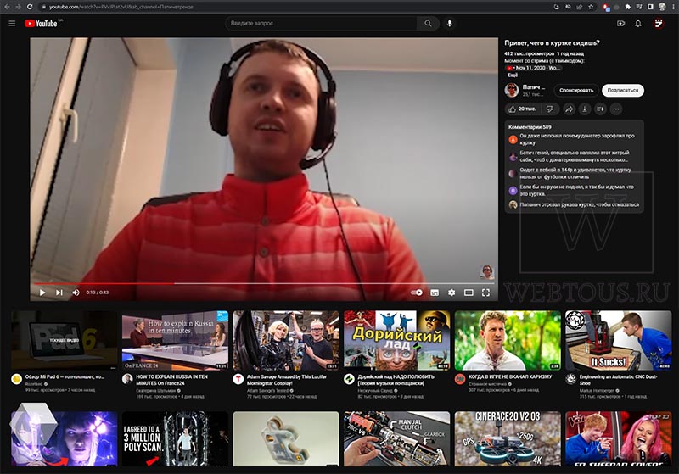Click the Подписаться subscribe button
Viewport: 679px width, 474px height.
[x=623, y=91]
